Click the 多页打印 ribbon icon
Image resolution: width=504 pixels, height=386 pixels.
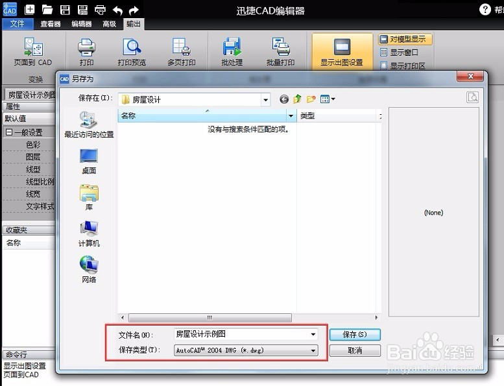(181, 51)
